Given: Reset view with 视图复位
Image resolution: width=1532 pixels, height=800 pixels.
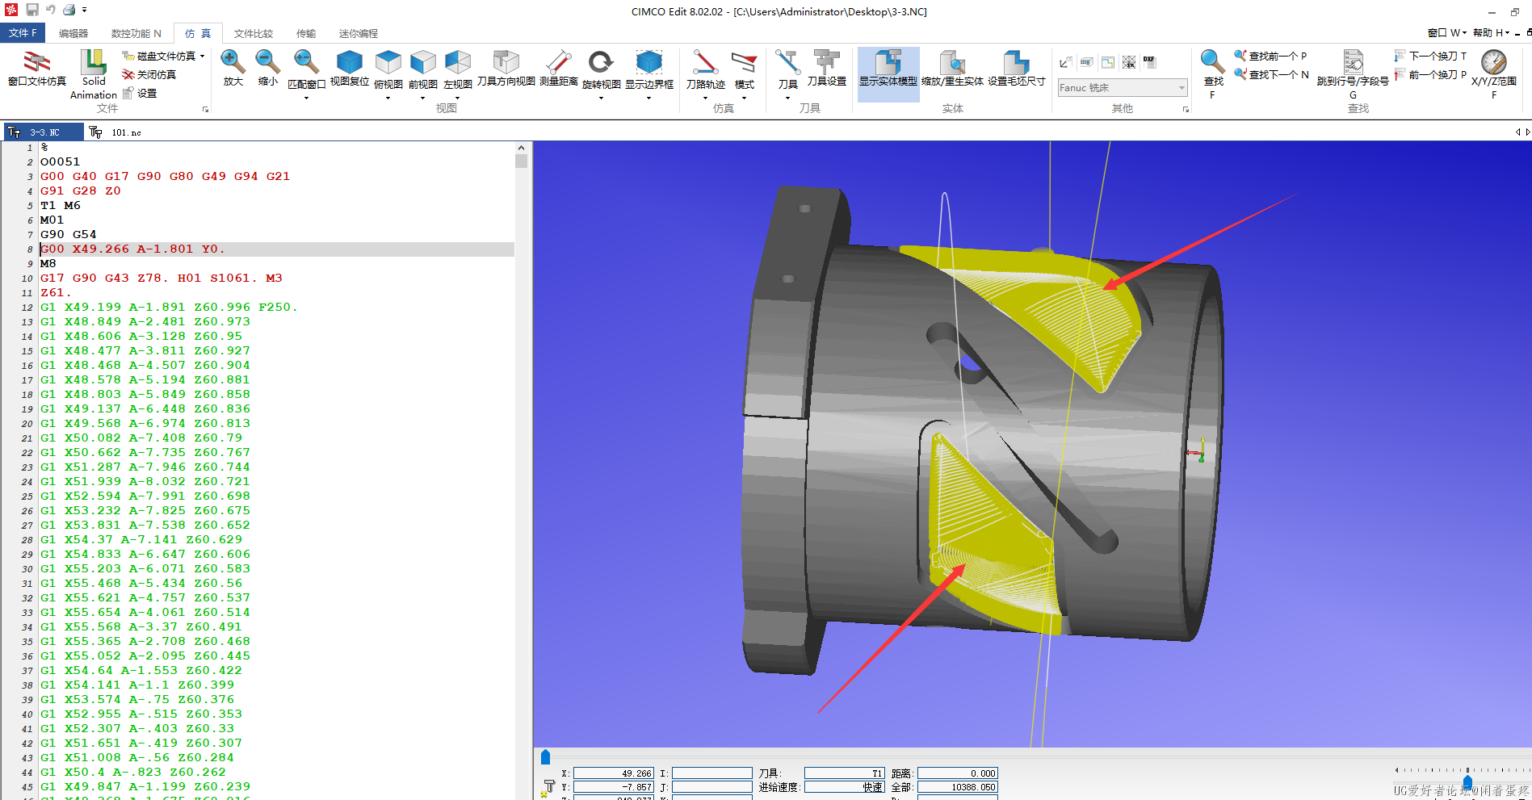Looking at the screenshot, I should [350, 69].
